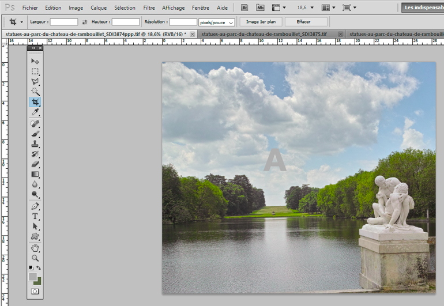Close the SDI3875.tif tab
Viewport: 444px width, 306px height.
[341, 34]
